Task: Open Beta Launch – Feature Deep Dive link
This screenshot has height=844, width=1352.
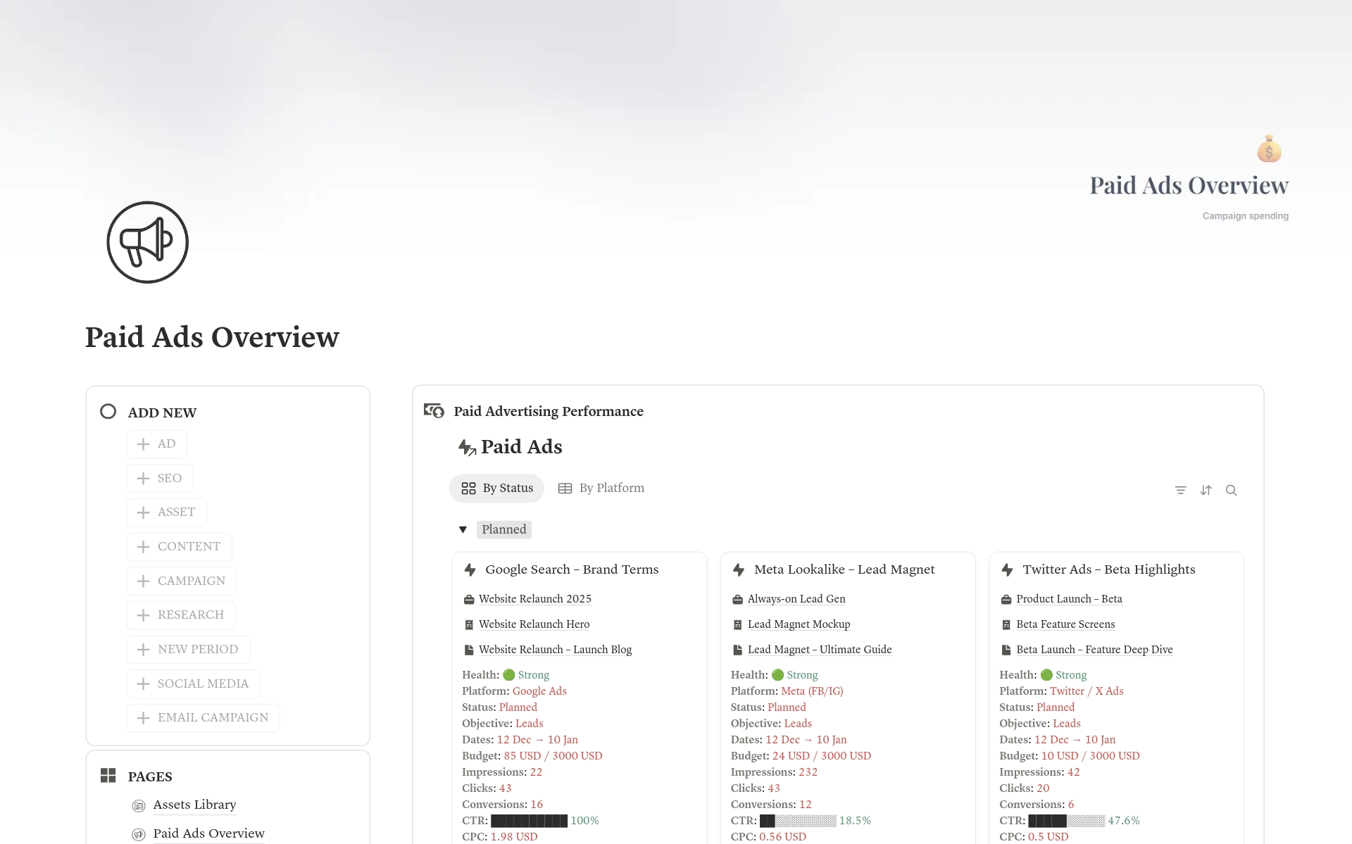Action: tap(1094, 650)
